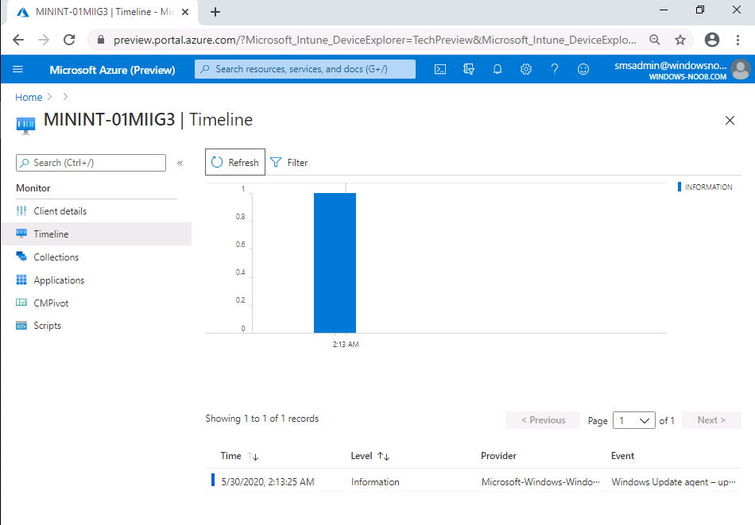Collapse the sidebar with double chevron
Image resolution: width=755 pixels, height=525 pixels.
pyautogui.click(x=180, y=163)
